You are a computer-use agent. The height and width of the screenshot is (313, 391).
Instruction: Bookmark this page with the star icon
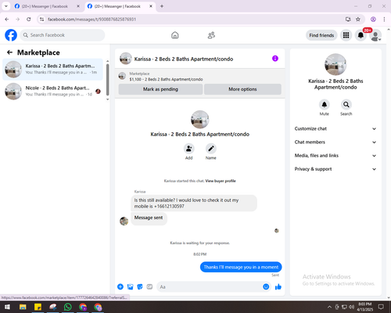(x=358, y=19)
